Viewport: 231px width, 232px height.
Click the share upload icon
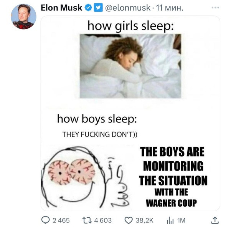tap(215, 220)
